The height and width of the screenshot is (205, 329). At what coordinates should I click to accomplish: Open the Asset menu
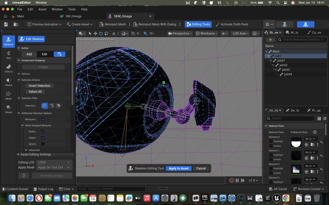pos(42,9)
